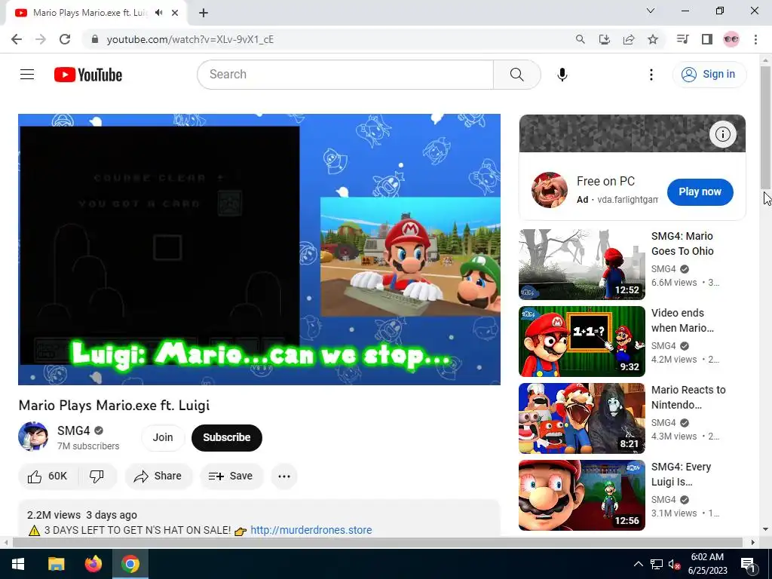Viewport: 772px width, 579px height.
Task: Share the video
Action: click(158, 476)
